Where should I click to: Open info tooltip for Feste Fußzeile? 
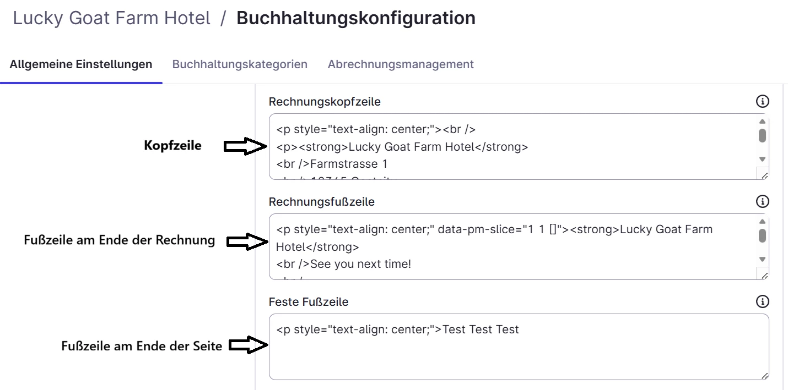(x=762, y=301)
